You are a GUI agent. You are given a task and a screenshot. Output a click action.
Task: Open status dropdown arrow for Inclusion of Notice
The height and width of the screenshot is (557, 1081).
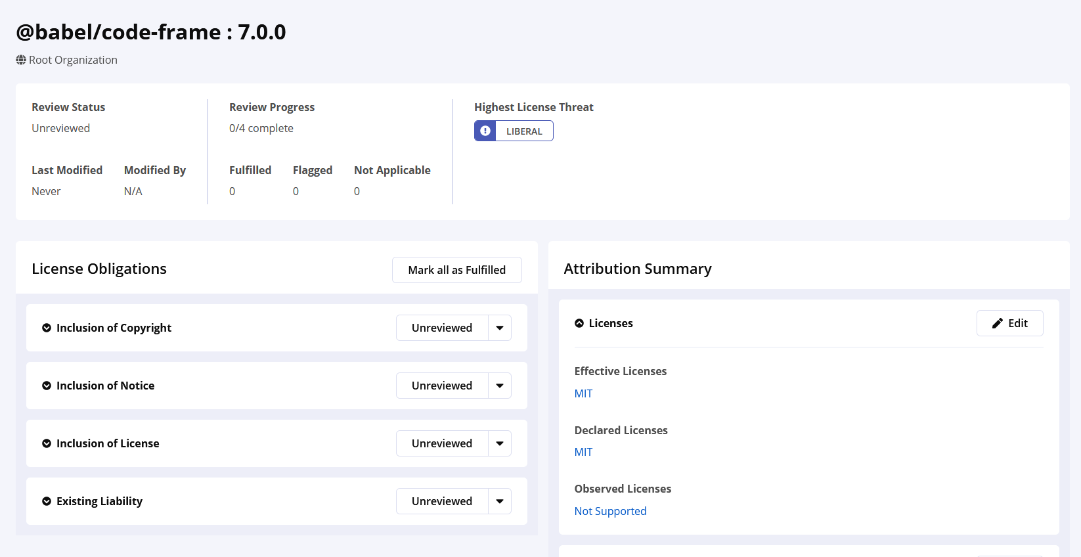[500, 386]
